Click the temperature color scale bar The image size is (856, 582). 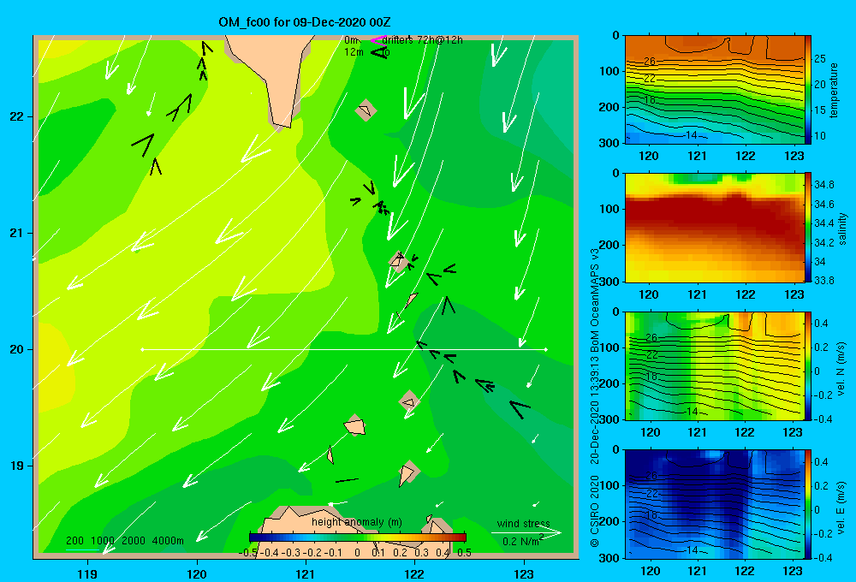[807, 90]
